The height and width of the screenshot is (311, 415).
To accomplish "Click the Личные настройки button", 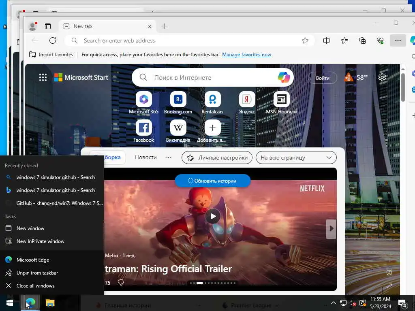I will [217, 158].
